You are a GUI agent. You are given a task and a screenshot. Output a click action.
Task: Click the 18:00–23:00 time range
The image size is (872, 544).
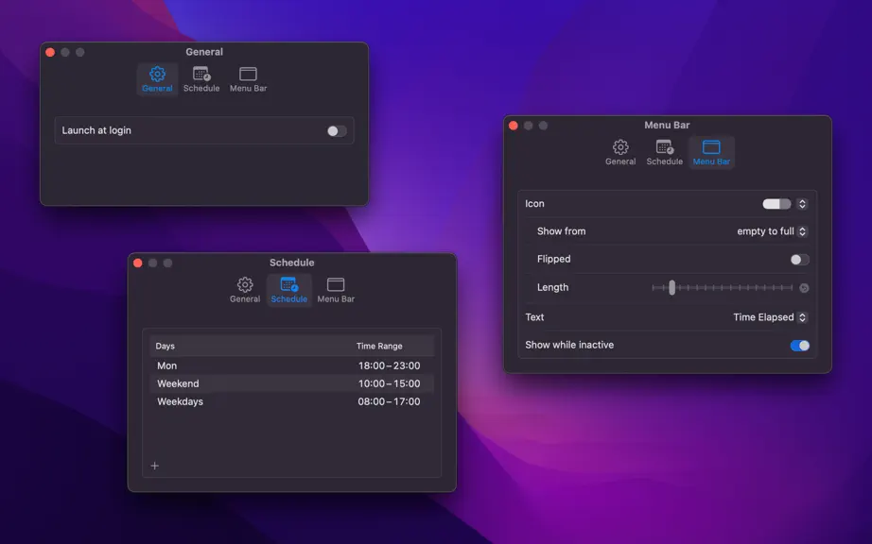390,365
